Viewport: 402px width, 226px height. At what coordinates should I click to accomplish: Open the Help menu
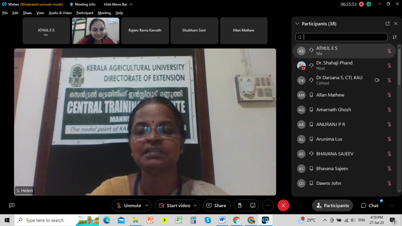(x=119, y=13)
